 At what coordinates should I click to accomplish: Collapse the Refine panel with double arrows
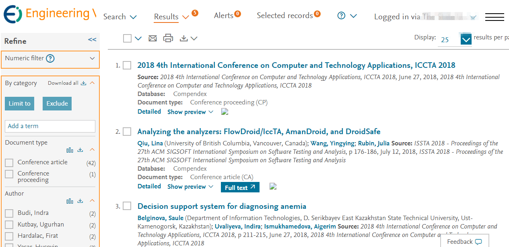[92, 40]
